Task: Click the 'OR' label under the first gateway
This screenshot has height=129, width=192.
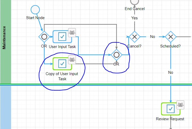Action: tap(44, 46)
